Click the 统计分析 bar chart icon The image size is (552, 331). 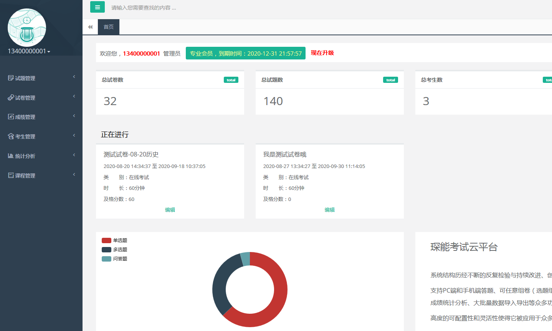11,156
